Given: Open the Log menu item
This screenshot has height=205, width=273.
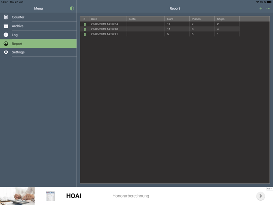Looking at the screenshot, I should pyautogui.click(x=38, y=35).
